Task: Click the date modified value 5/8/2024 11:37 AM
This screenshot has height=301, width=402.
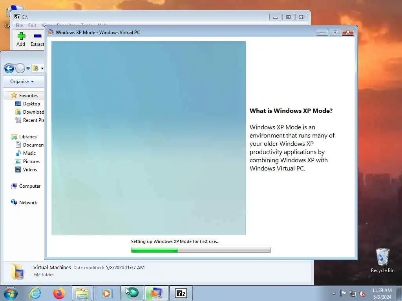Action: pos(125,267)
